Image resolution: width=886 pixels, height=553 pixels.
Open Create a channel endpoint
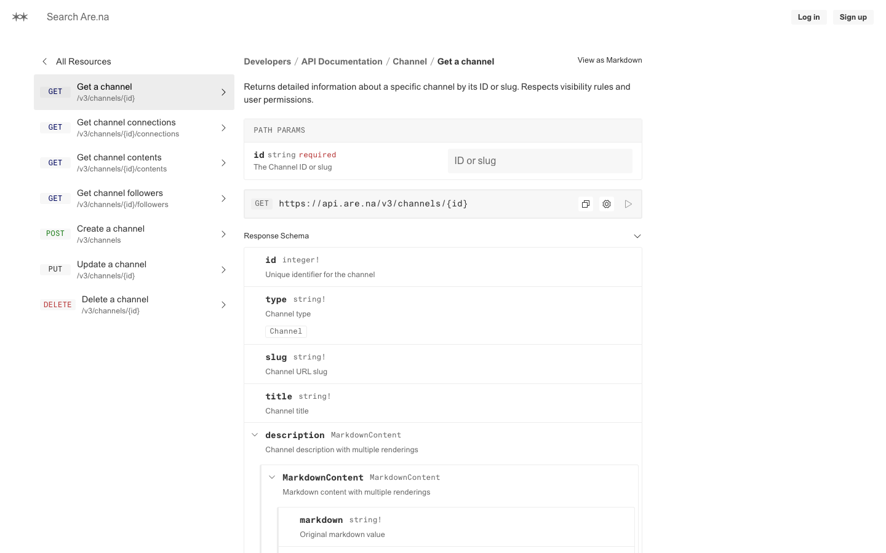click(134, 234)
